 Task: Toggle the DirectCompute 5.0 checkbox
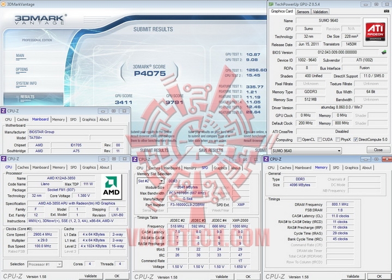356,140
